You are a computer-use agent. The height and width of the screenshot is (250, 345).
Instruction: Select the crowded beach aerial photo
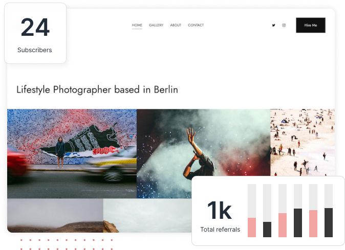pos(303,142)
